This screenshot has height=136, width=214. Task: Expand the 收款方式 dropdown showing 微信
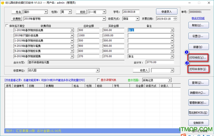[137, 19]
